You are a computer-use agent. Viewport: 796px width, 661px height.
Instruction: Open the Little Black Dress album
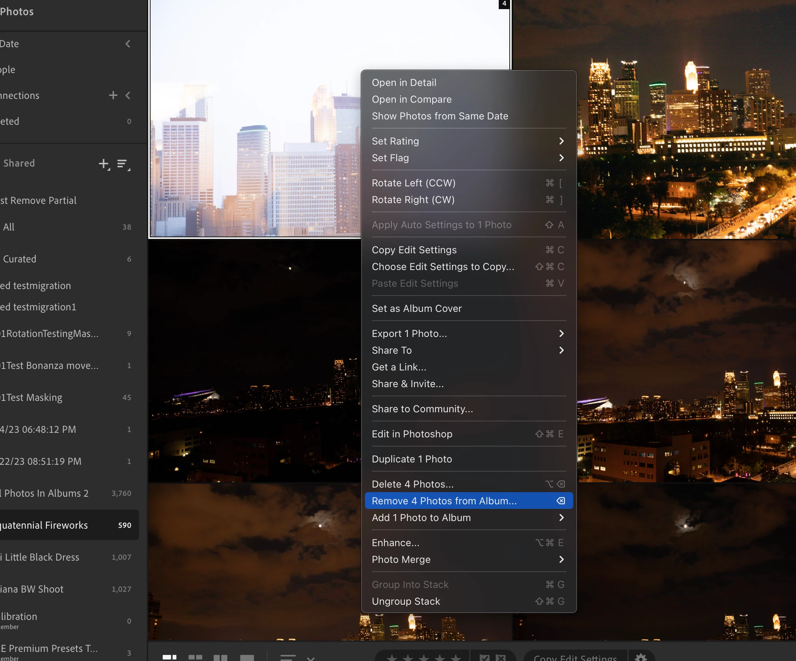tap(42, 557)
